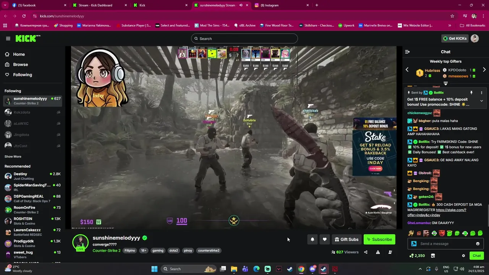The height and width of the screenshot is (275, 489).
Task: Open a new browser tab
Action: [x=317, y=5]
